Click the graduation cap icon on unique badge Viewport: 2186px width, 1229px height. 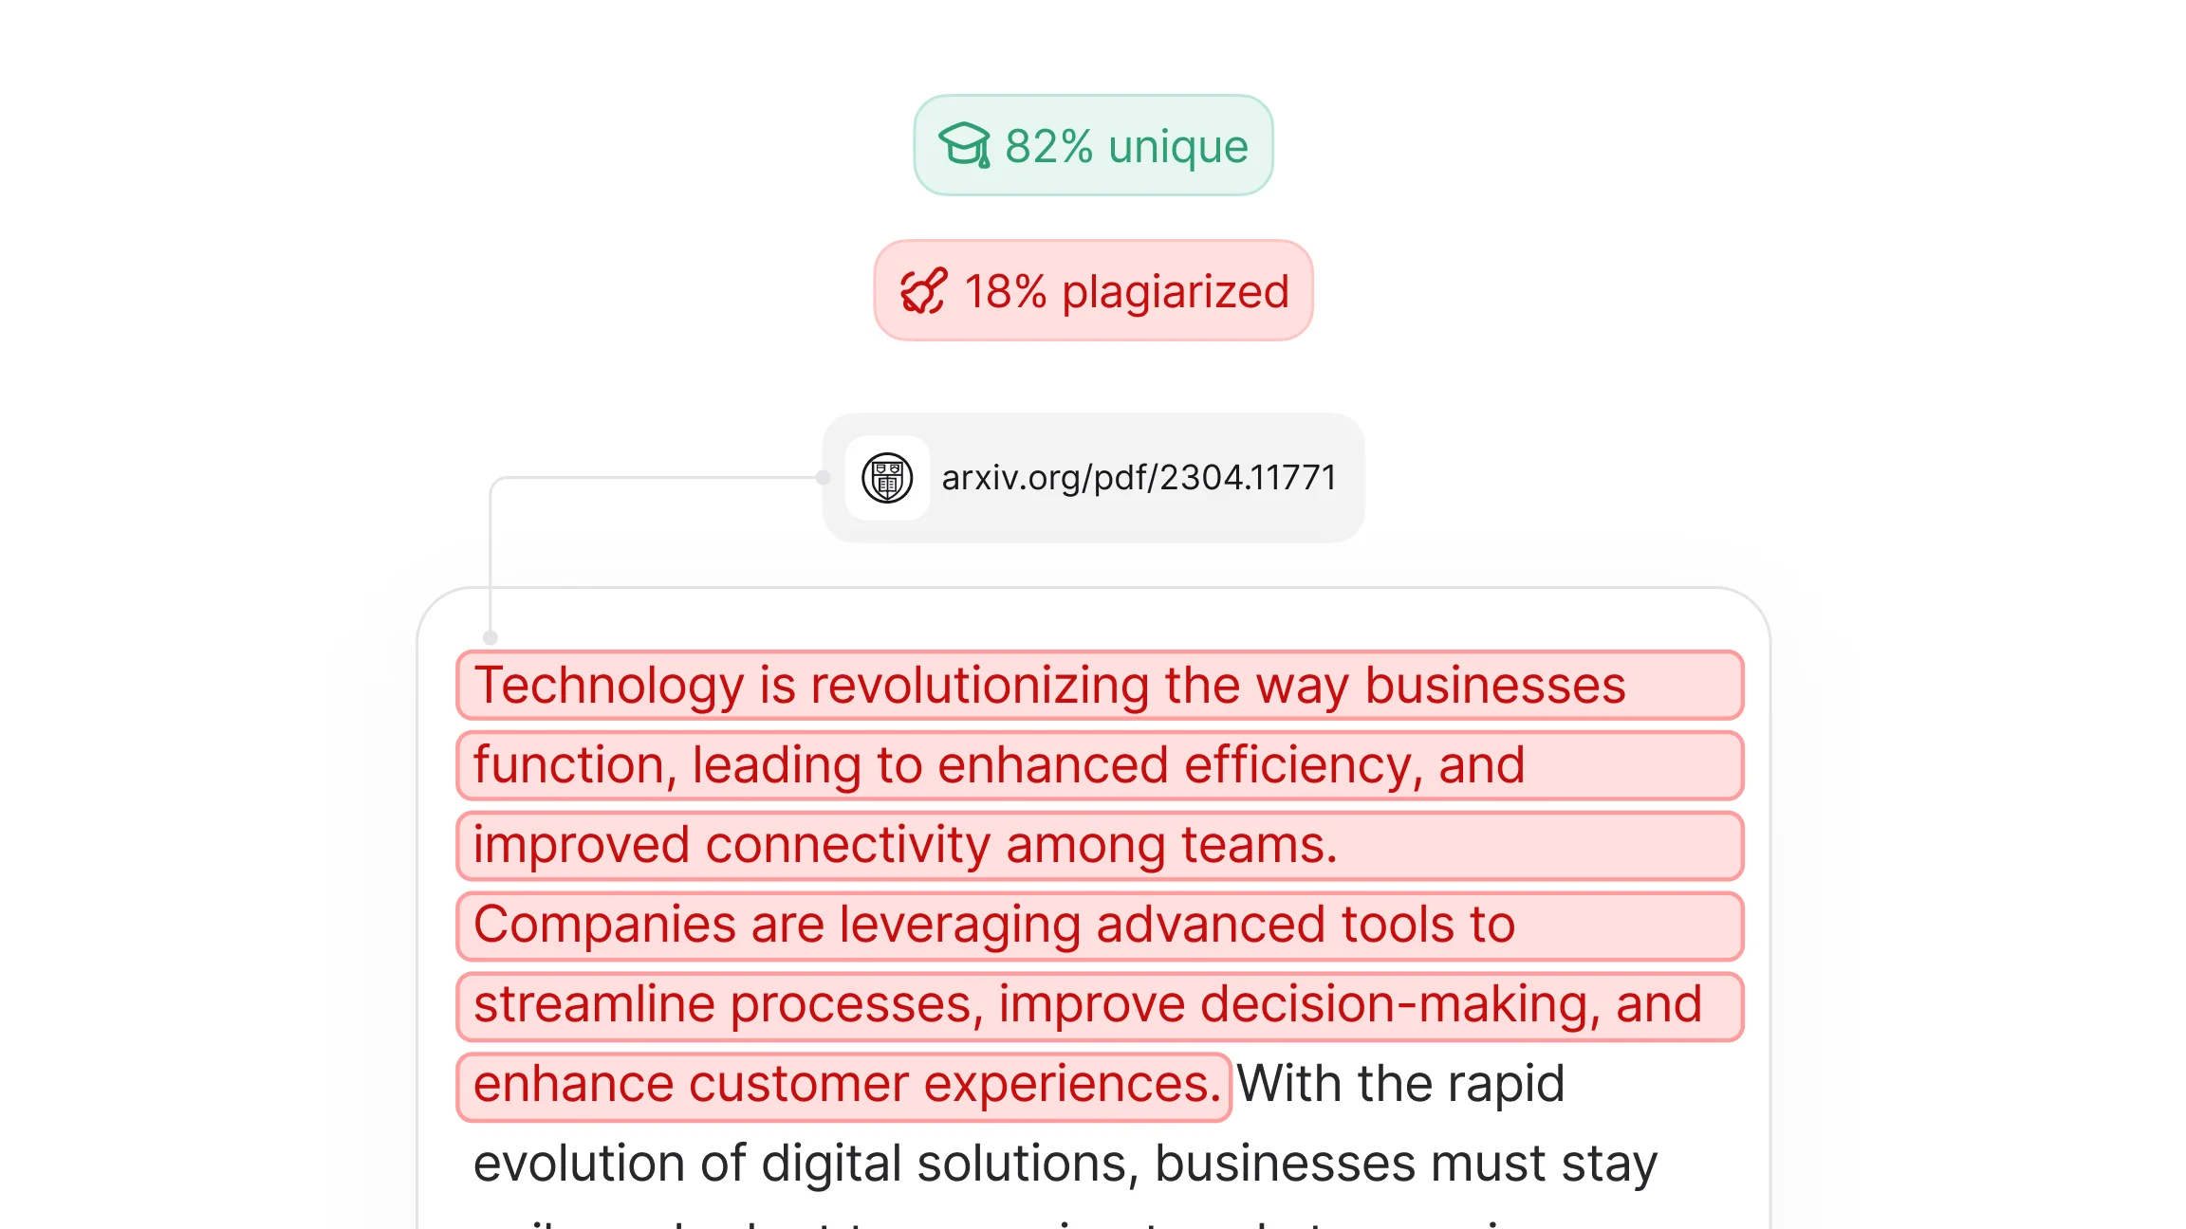pos(961,145)
